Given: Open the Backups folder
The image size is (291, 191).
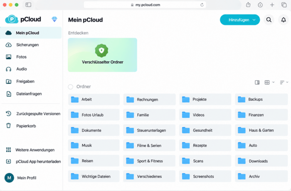Looking at the screenshot, I should coord(261,99).
